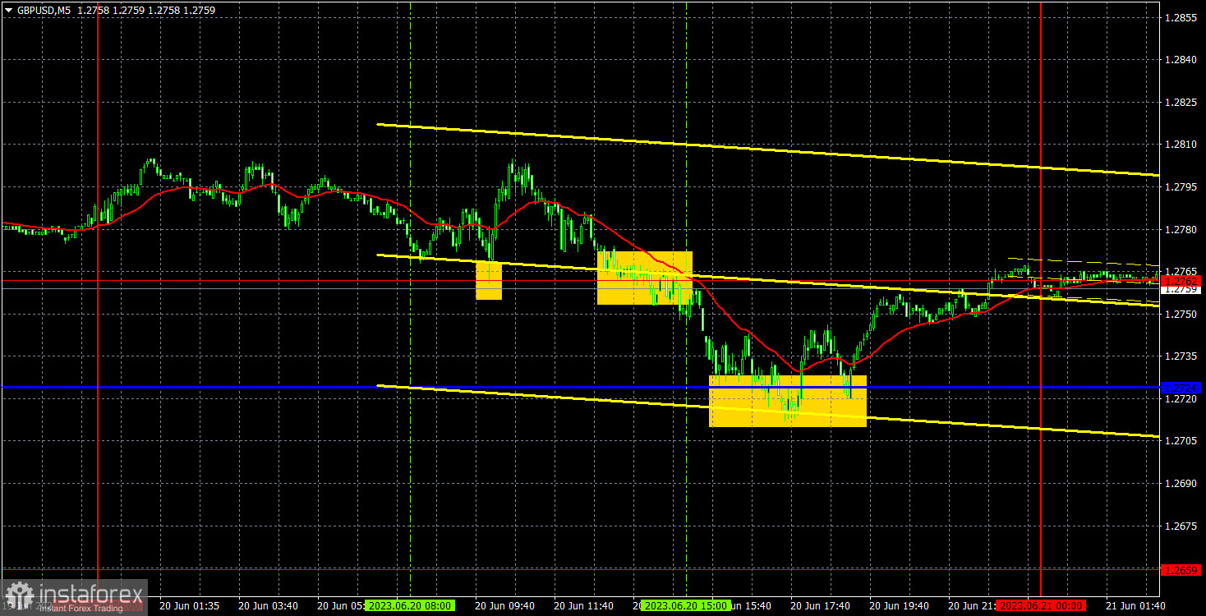Click the 20 Jun 09:40 time label
The image size is (1206, 616).
[505, 605]
